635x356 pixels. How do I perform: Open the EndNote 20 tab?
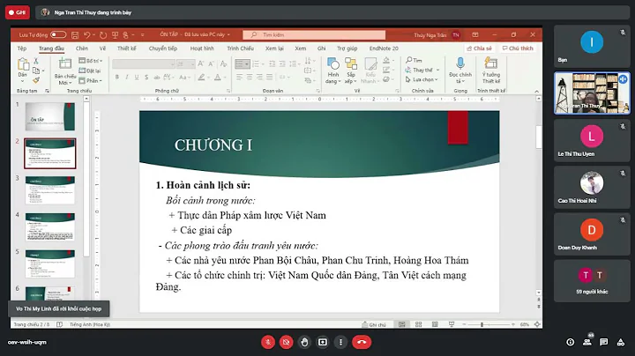click(x=384, y=48)
